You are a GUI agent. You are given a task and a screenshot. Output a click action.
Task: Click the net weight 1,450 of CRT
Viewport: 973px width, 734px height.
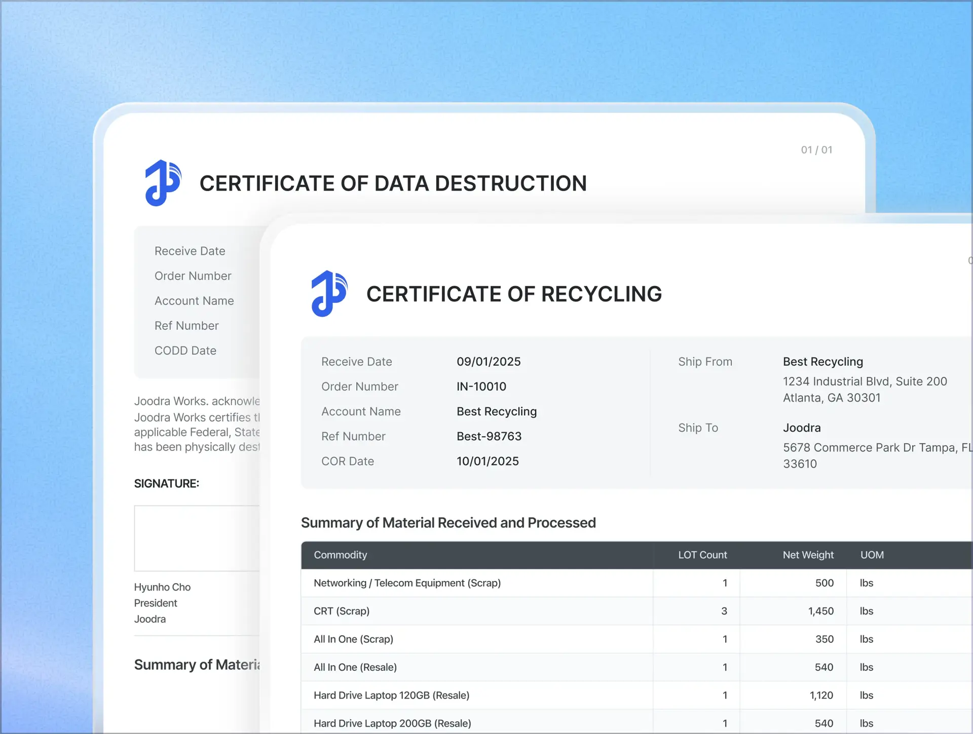click(x=820, y=611)
